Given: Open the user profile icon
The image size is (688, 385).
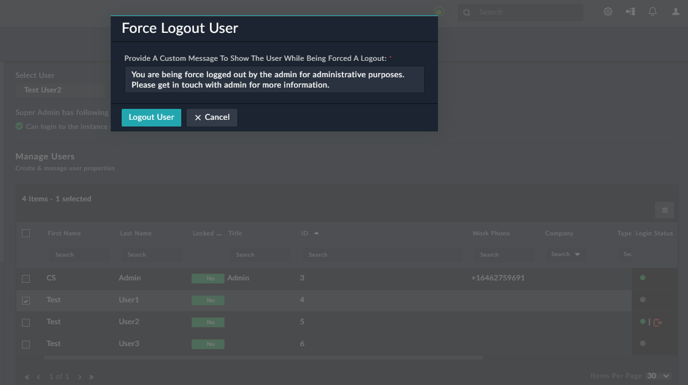Looking at the screenshot, I should click(x=676, y=12).
